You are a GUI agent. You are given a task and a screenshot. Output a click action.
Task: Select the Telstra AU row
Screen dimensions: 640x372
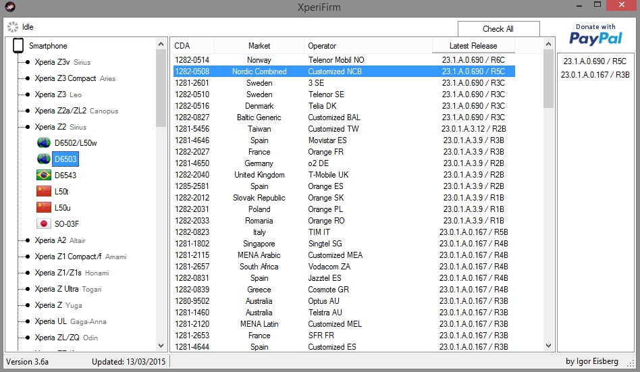coord(344,313)
